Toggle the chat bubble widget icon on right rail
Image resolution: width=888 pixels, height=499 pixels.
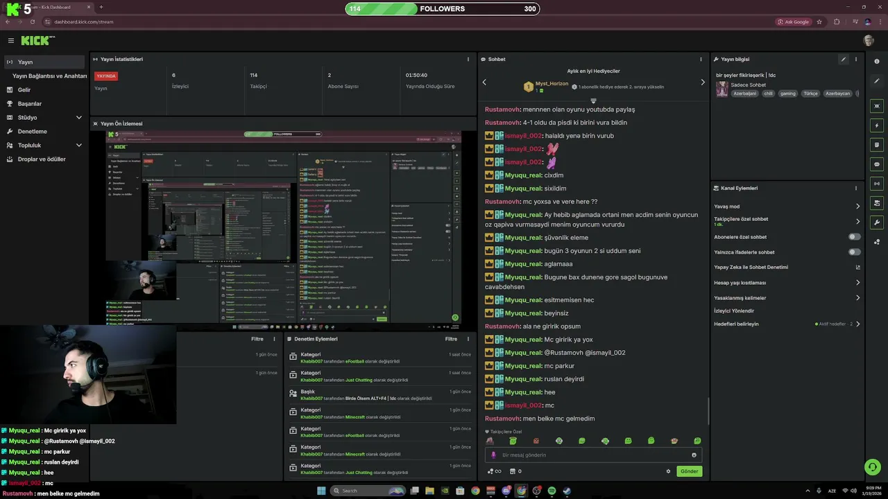(877, 164)
